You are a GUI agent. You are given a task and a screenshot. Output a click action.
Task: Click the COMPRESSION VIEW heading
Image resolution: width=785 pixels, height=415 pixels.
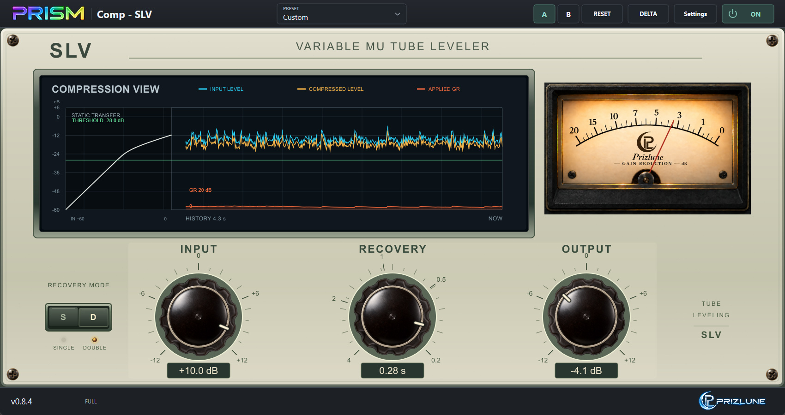pos(106,89)
